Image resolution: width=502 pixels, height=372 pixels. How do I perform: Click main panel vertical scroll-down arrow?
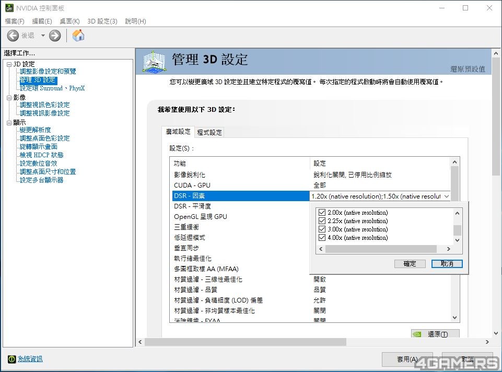pos(496,333)
